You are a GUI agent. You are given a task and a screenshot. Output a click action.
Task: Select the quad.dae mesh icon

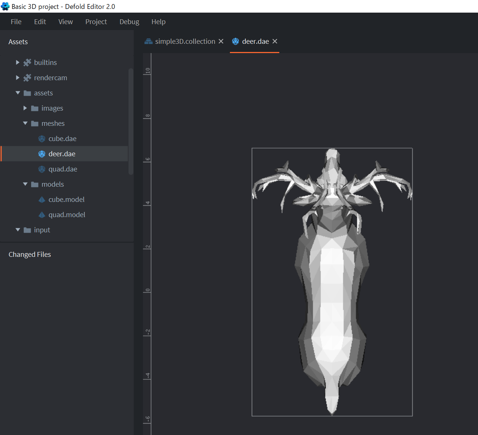point(42,169)
